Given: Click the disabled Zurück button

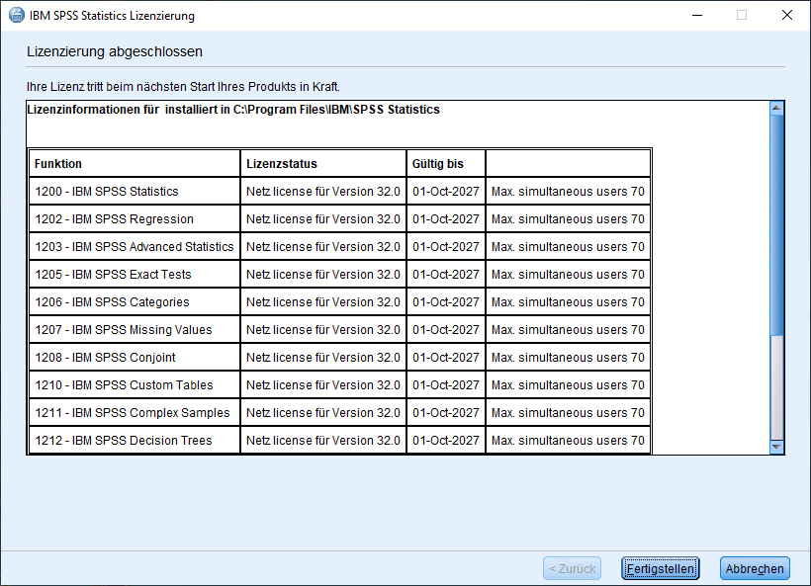Looking at the screenshot, I should (x=572, y=568).
